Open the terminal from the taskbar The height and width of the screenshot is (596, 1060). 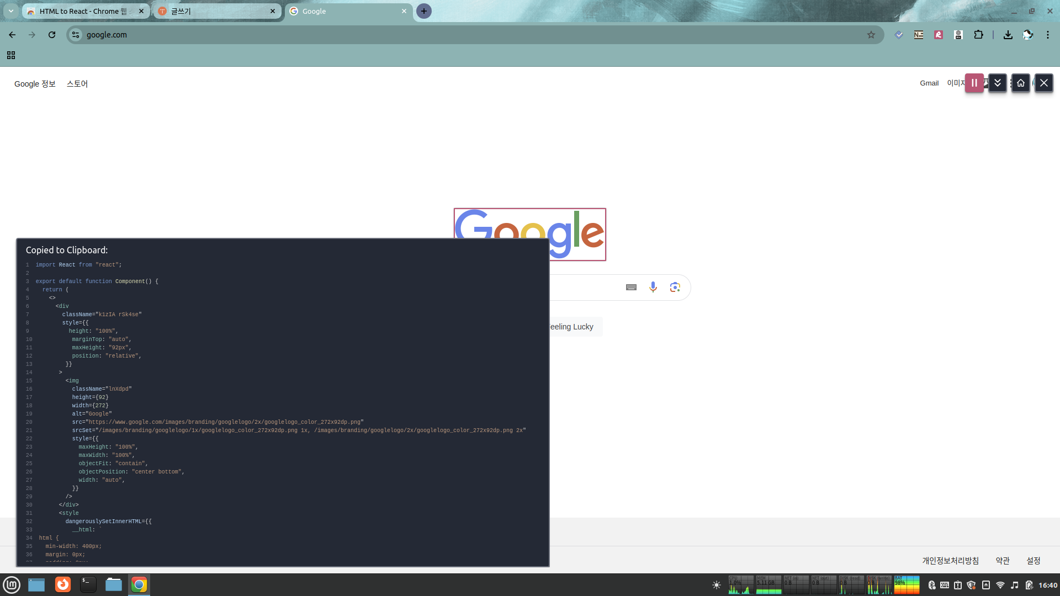point(88,584)
